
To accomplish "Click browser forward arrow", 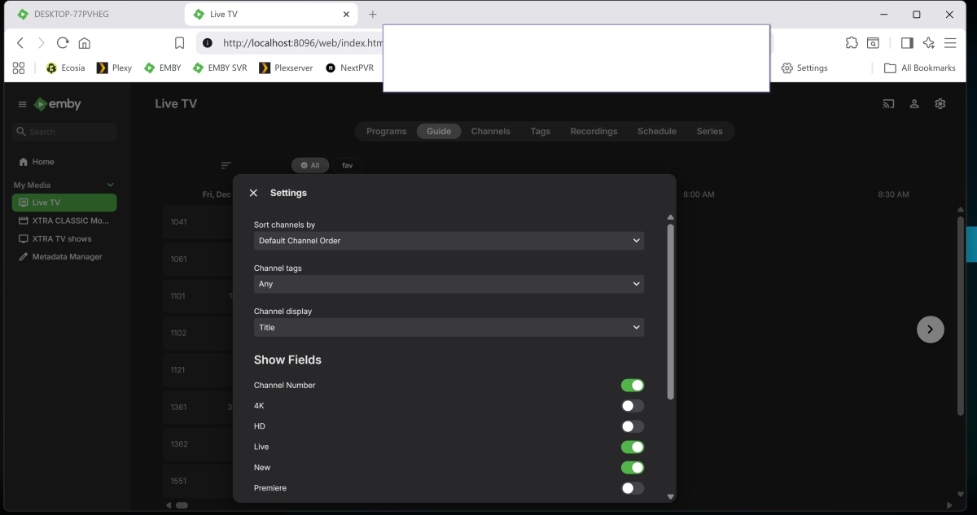I will 42,43.
